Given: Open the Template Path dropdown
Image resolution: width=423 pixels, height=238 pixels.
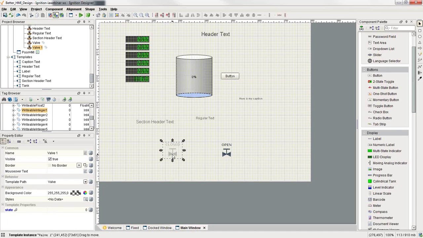Looking at the screenshot, I should click(x=85, y=182).
